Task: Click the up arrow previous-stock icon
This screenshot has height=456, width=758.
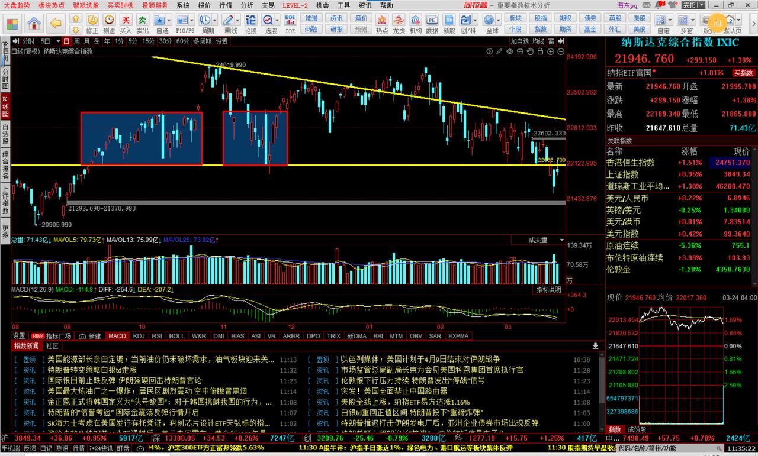Action: pos(76,19)
